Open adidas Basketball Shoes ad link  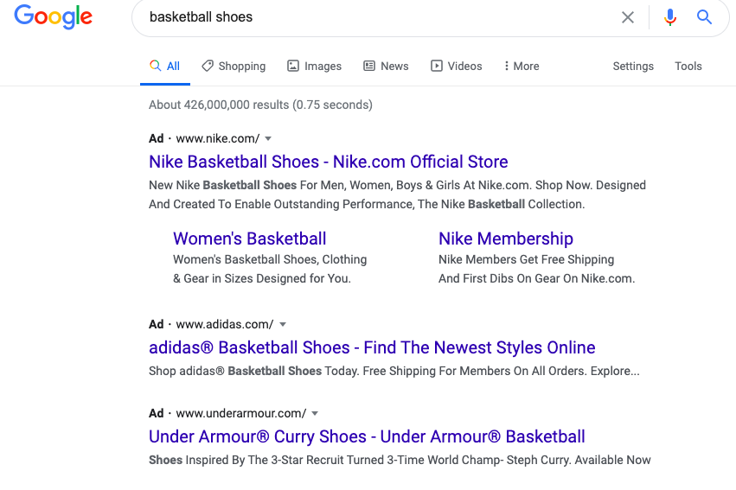[x=372, y=347]
